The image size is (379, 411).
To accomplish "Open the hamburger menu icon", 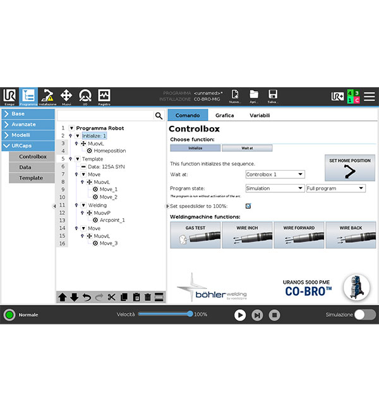I will pos(369,97).
